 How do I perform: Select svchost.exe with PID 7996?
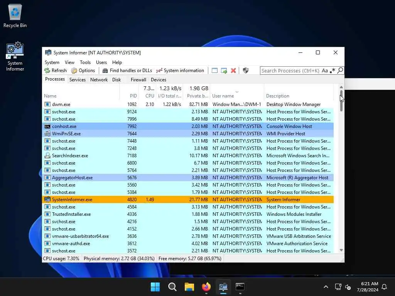coord(188,119)
